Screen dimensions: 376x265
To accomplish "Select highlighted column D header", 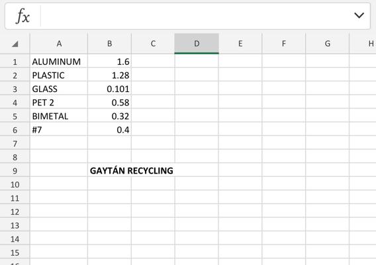I will [197, 44].
